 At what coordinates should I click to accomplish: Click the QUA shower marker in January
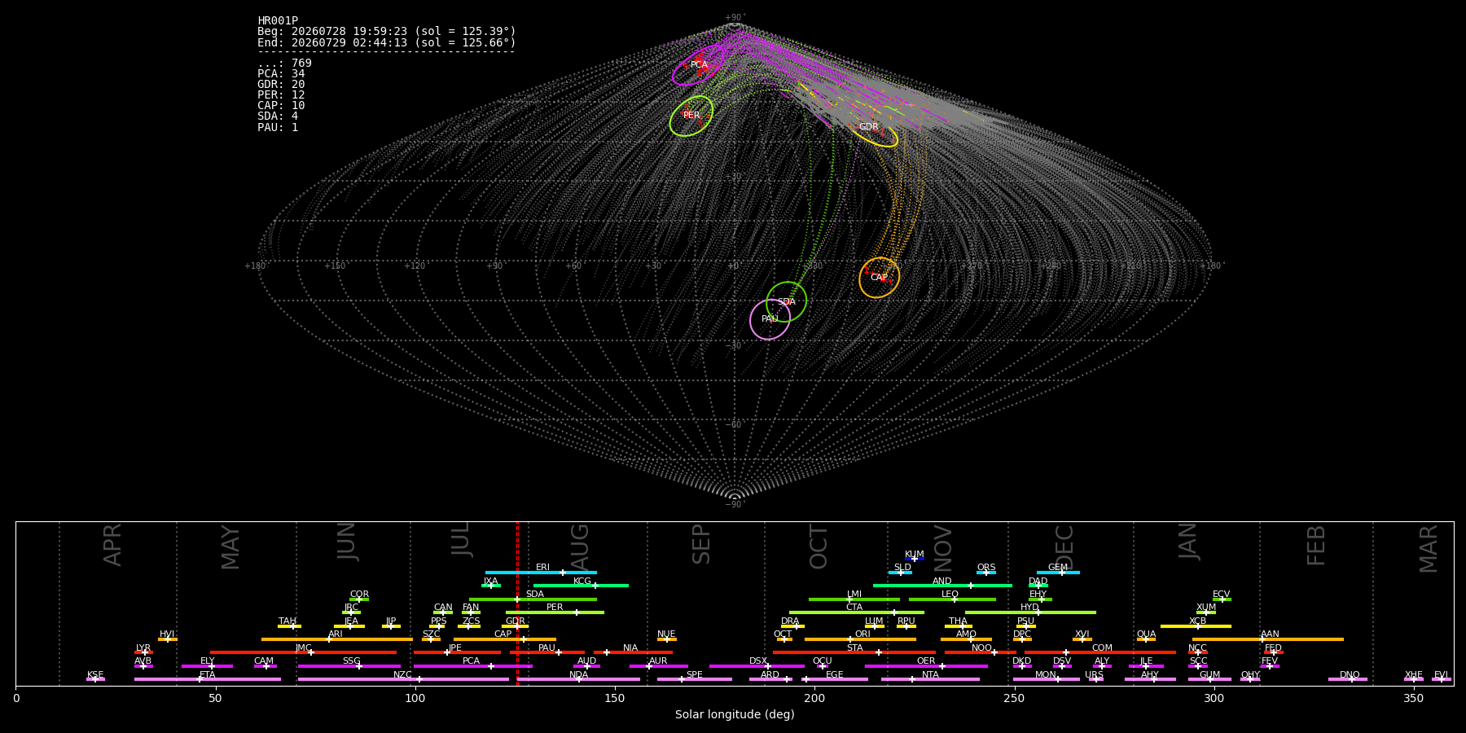[1146, 639]
